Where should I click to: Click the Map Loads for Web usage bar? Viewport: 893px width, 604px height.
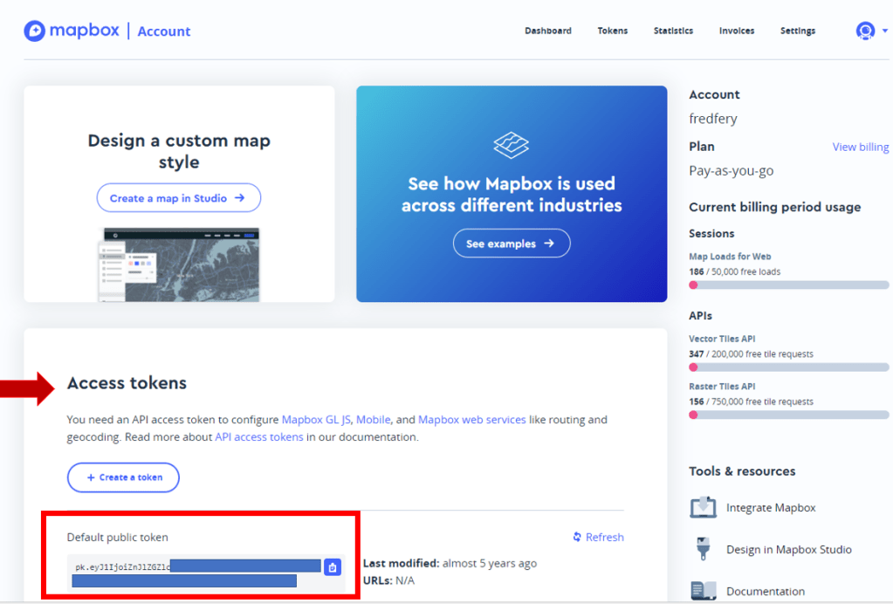[789, 285]
